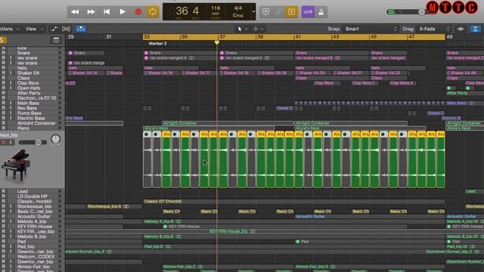Select the Airtight Container track
Image resolution: width=484 pixels, height=272 pixels.
[x=36, y=123]
